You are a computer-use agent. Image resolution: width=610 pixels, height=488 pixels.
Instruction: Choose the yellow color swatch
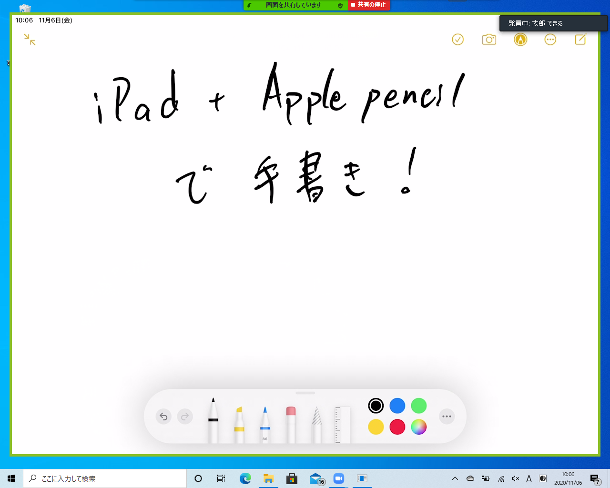pyautogui.click(x=376, y=427)
